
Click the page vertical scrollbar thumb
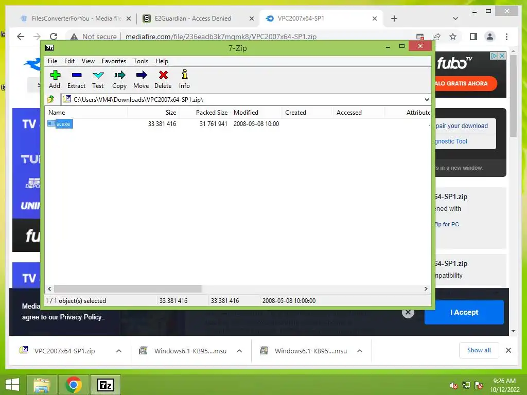[513, 96]
